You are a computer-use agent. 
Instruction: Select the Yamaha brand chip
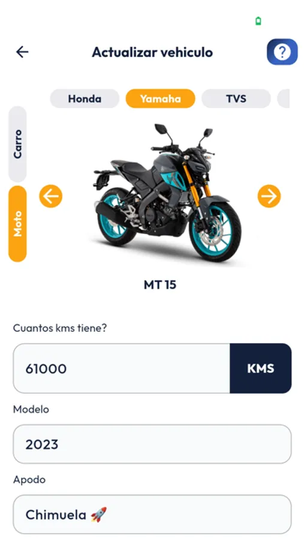[x=161, y=99]
